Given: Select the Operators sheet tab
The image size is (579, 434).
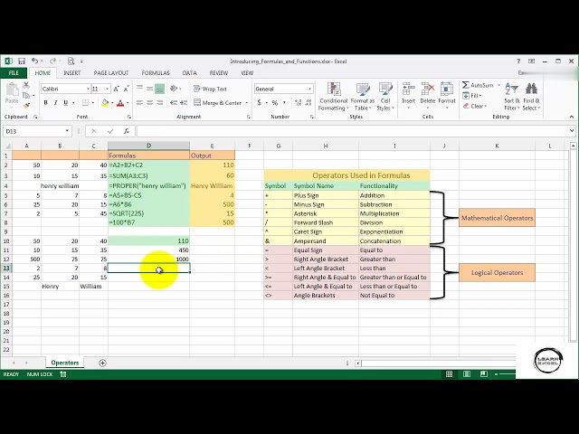Looking at the screenshot, I should tap(65, 363).
